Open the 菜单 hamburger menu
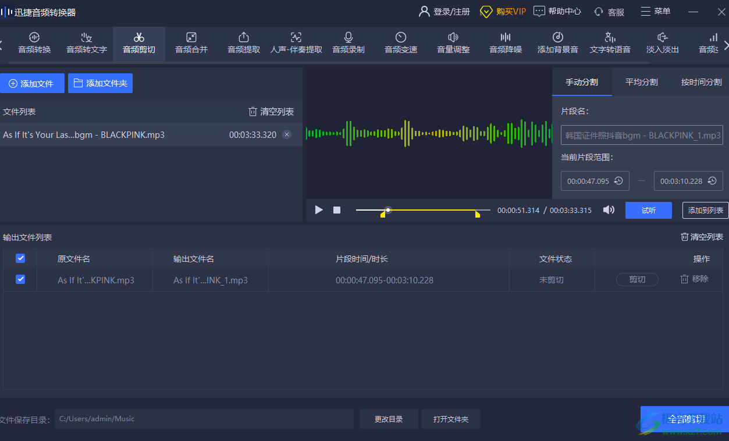 (655, 12)
